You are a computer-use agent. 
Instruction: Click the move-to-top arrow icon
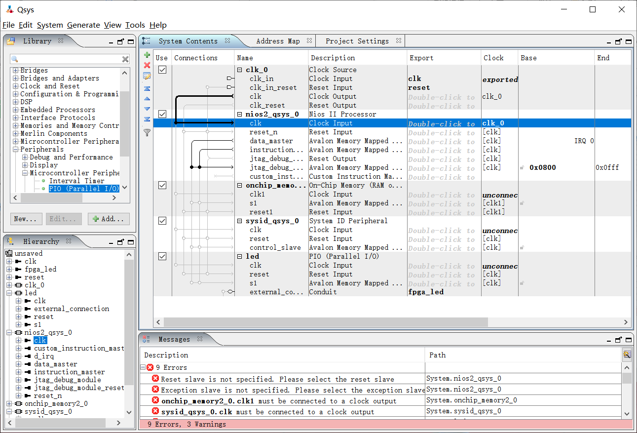coord(147,88)
